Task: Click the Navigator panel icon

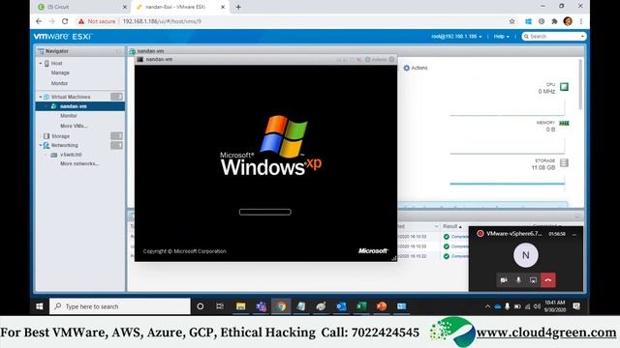Action: (x=41, y=51)
